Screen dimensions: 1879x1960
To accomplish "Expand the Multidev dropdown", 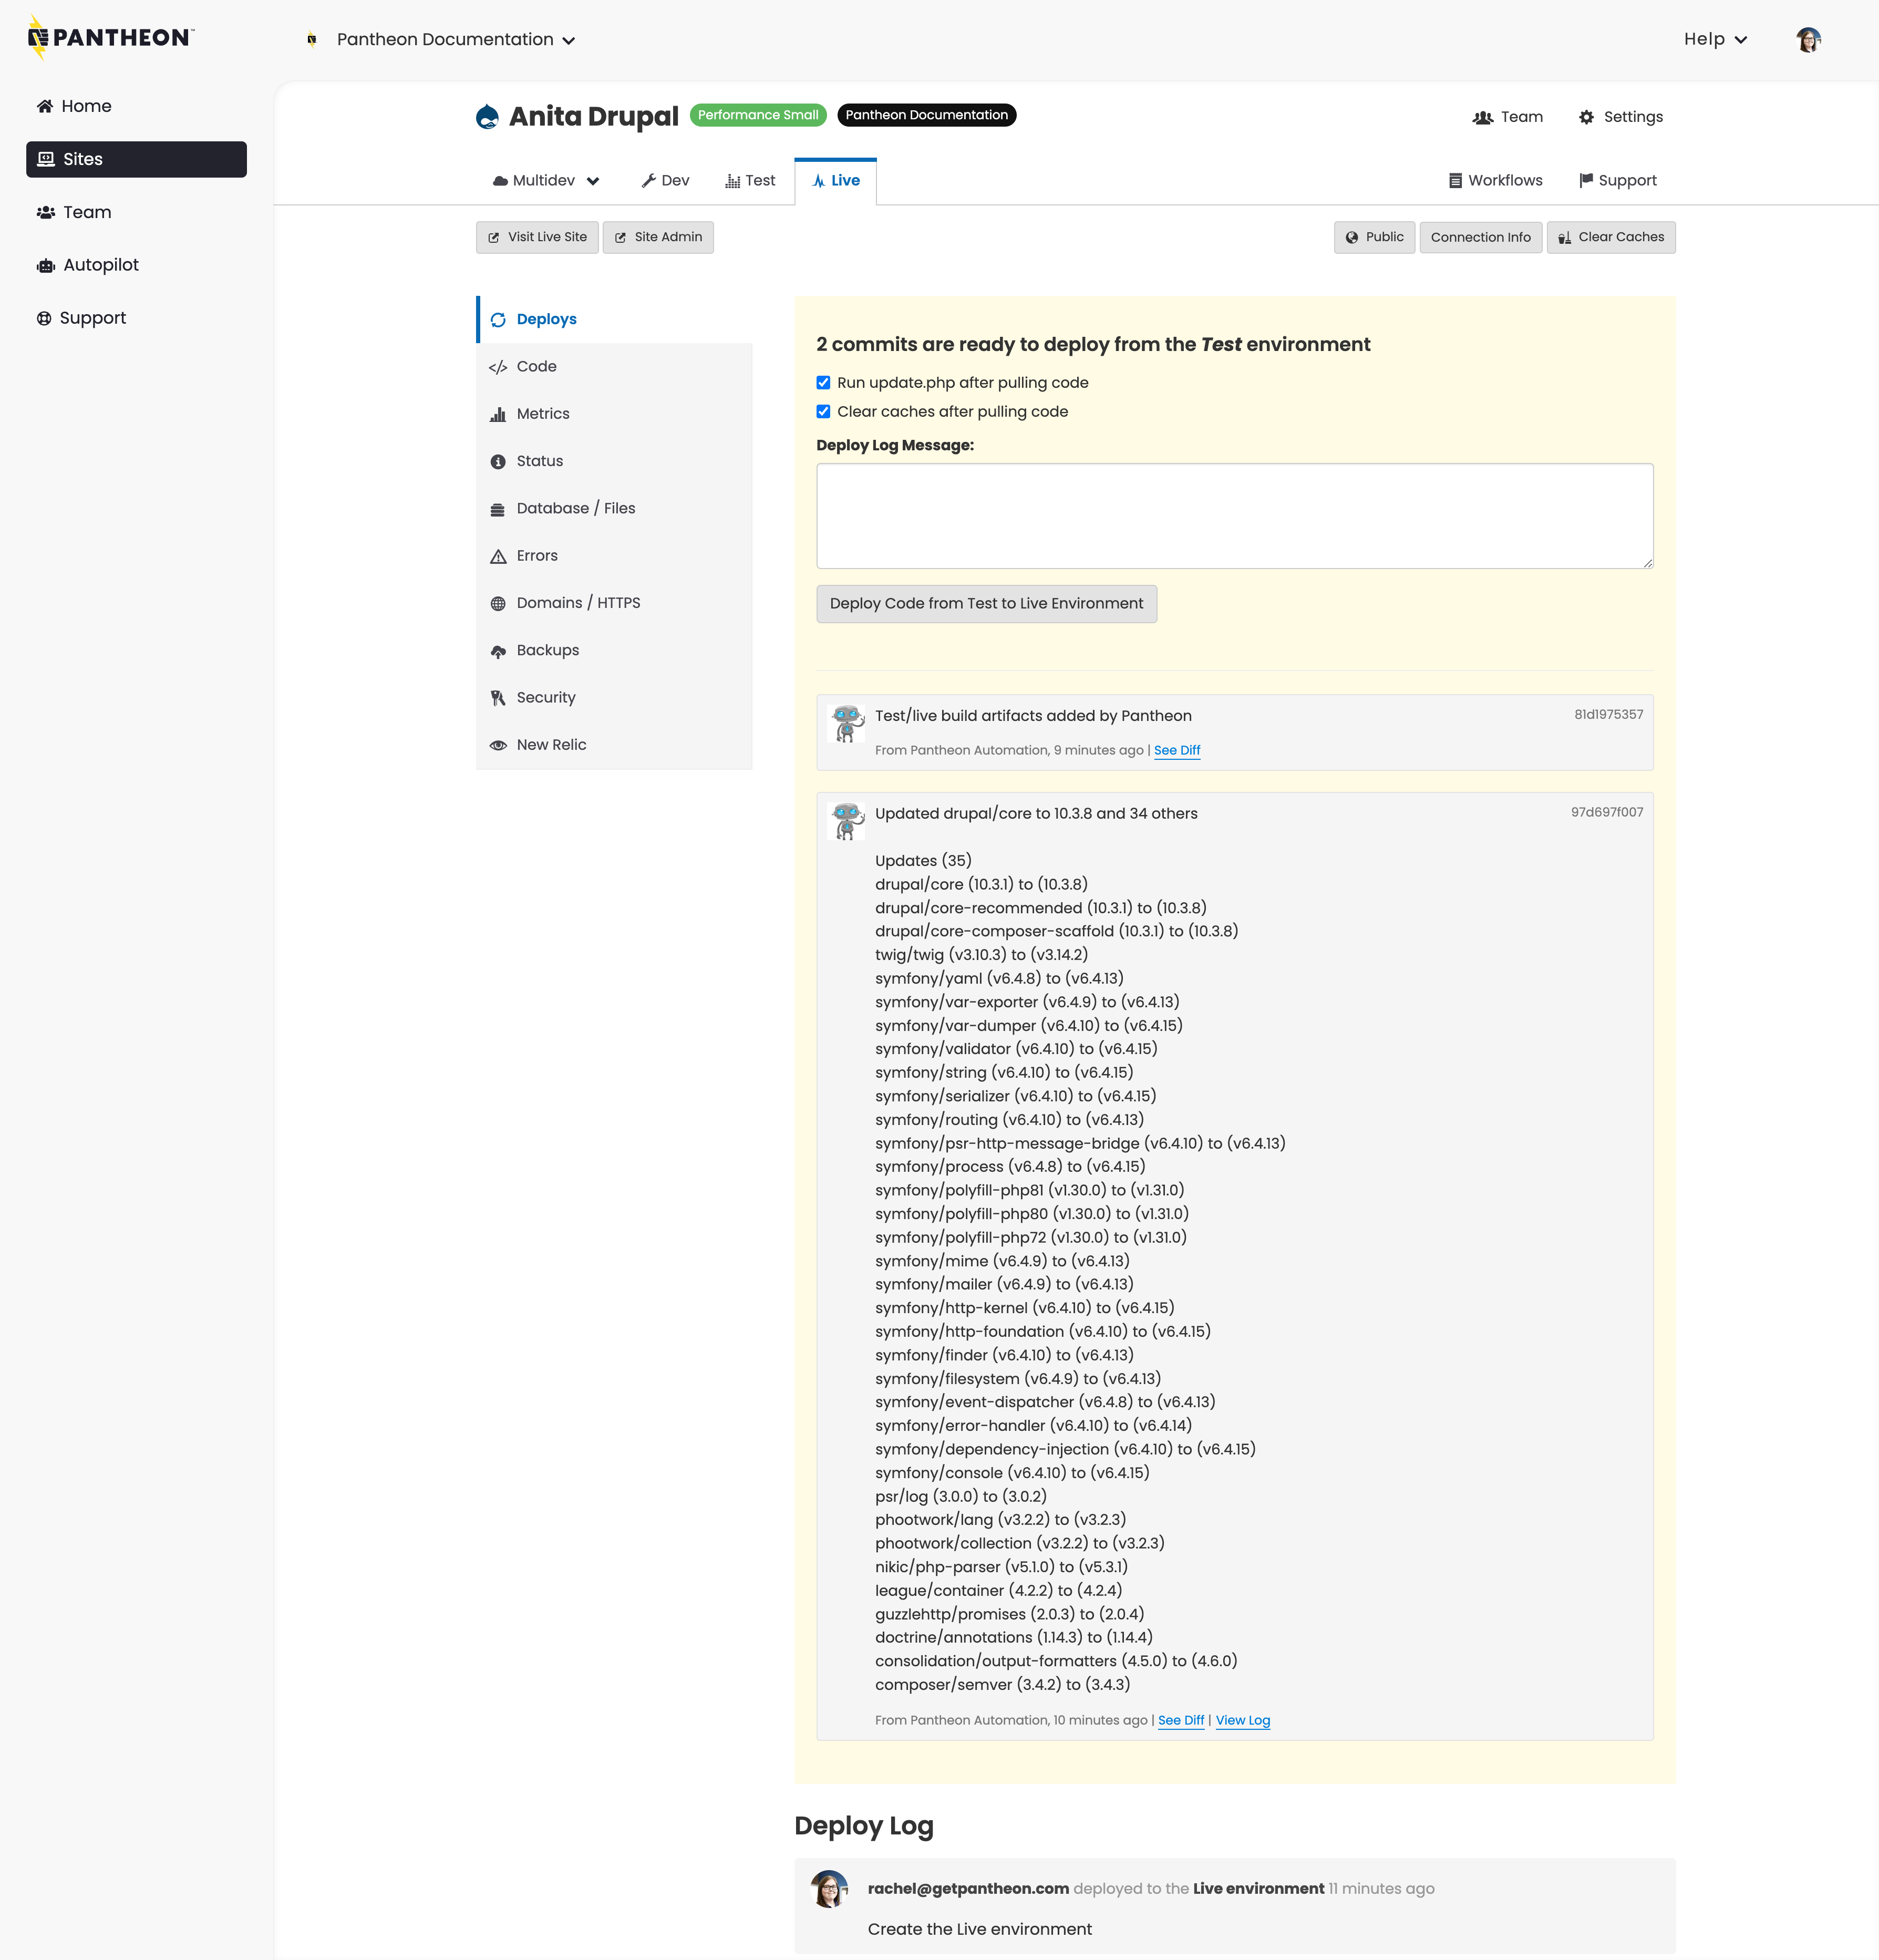I will click(546, 180).
